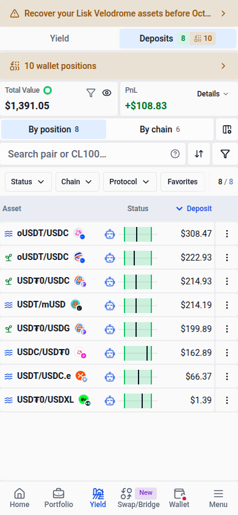Click the robot icon in the USDT/mUSD row
The image size is (238, 515).
110,306
